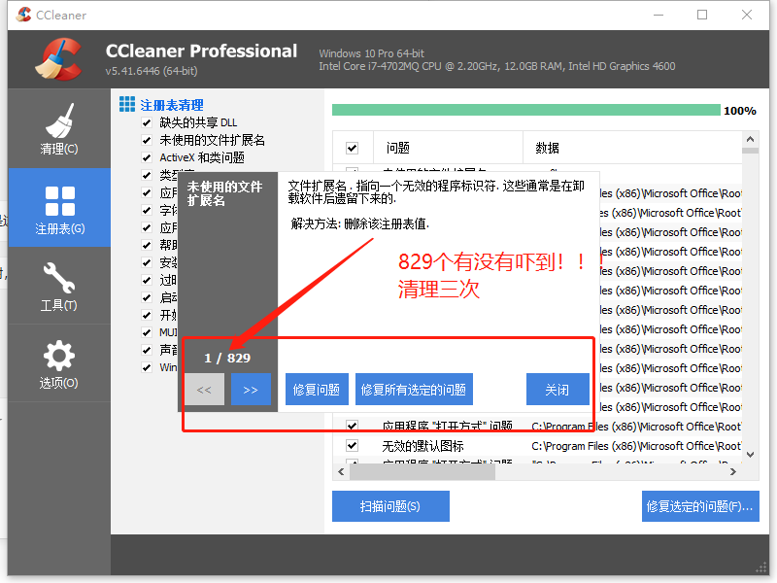This screenshot has height=583, width=777.
Task: Start scan with 扫描问题(S) button
Action: pyautogui.click(x=390, y=506)
